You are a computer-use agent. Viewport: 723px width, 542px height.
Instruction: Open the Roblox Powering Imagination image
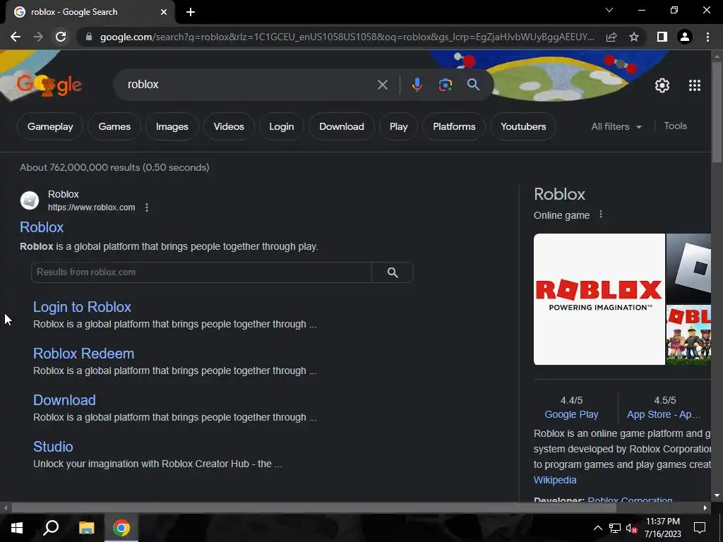click(599, 299)
